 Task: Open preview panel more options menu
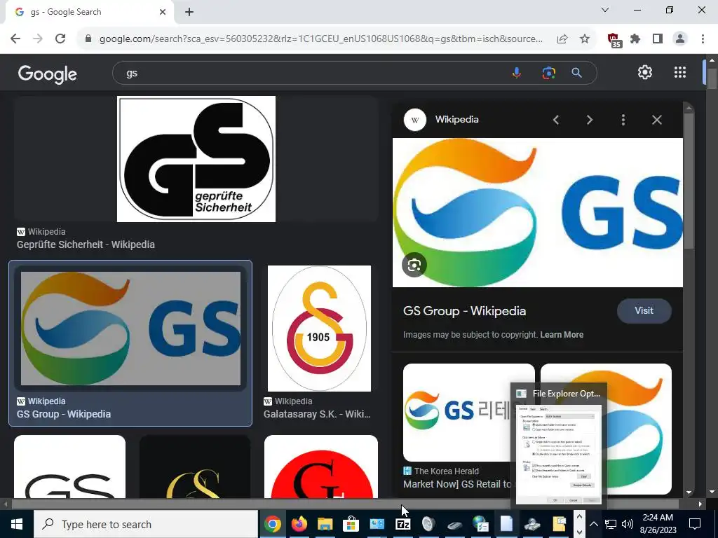click(623, 120)
